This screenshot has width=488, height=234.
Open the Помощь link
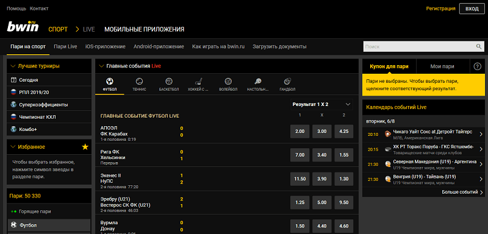click(16, 9)
